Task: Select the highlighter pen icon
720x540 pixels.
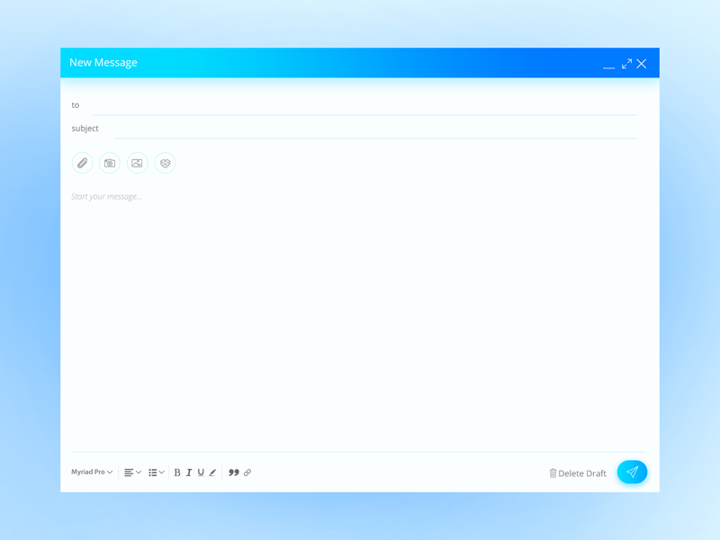Action: click(x=211, y=472)
